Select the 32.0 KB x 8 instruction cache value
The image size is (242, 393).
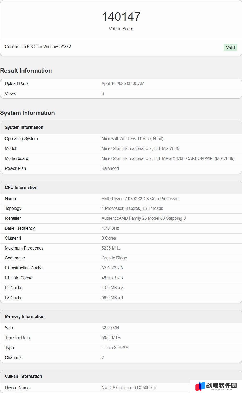click(112, 268)
